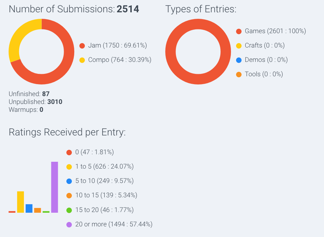Select the 5 to 10 ratings legend label
324x237 pixels.
pos(104,181)
